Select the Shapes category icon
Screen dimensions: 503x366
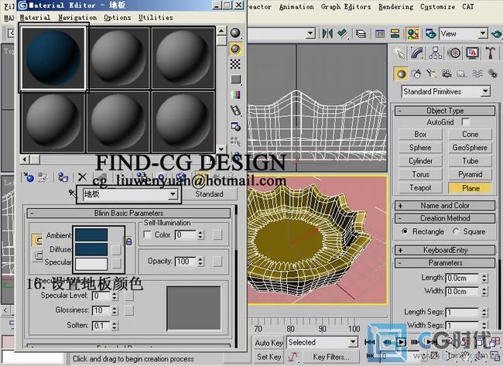coord(416,74)
